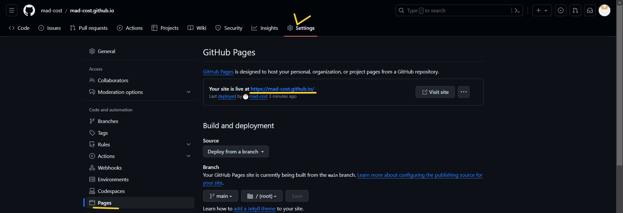Open the issues icon in header

[x=560, y=10]
